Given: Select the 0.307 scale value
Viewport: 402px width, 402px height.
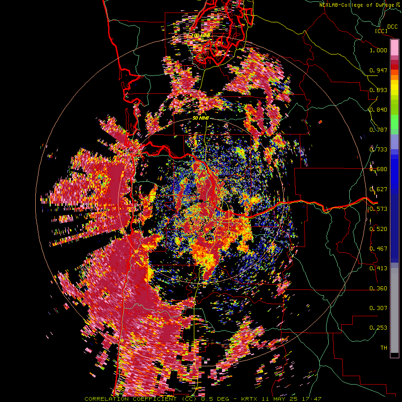Looking at the screenshot, I should point(378,308).
